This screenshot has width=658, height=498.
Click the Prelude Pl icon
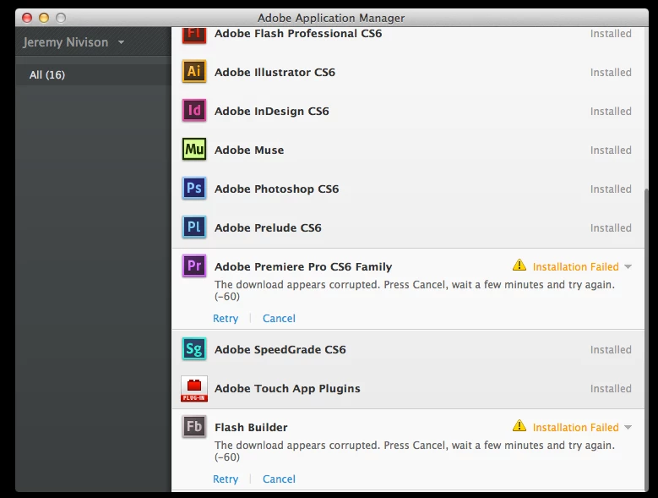point(194,227)
